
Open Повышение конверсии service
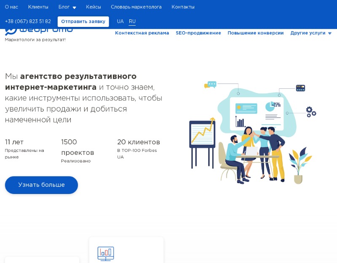(256, 33)
